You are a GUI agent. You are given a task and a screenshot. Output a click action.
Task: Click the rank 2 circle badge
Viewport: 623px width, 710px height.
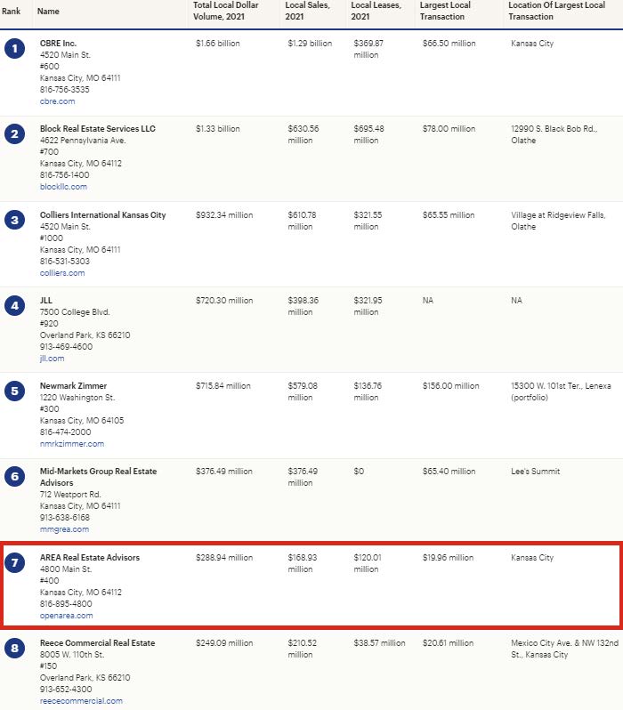click(14, 134)
